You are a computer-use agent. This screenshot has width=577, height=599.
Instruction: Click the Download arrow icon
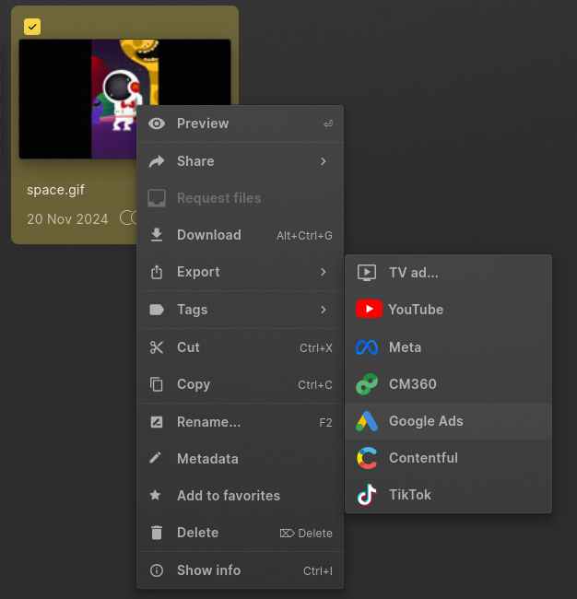click(157, 235)
